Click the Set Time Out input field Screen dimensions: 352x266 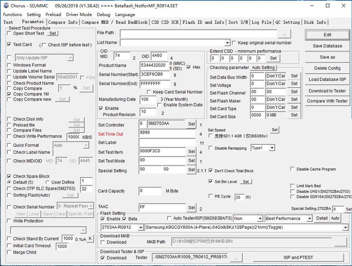pyautogui.click(x=167, y=134)
